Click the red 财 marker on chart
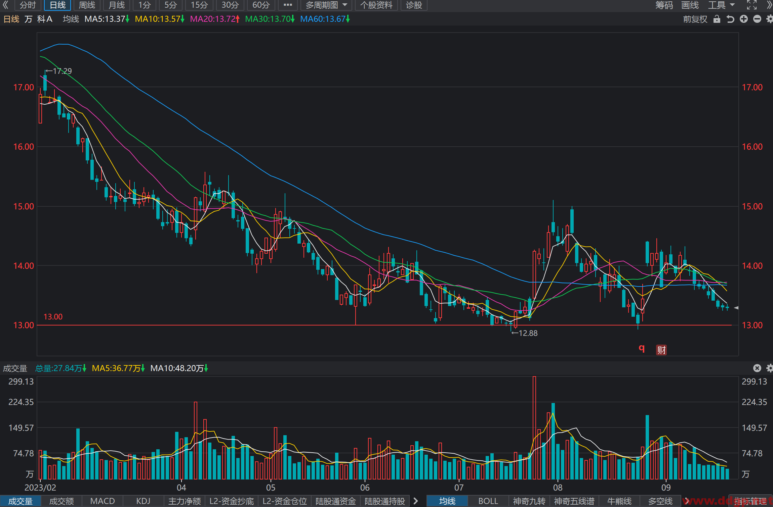This screenshot has height=507, width=773. point(661,350)
